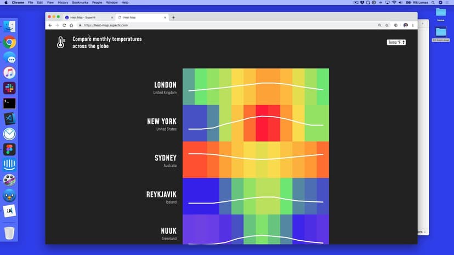Viewport: 454px width, 255px height.
Task: Open the History menu
Action: coord(63,3)
